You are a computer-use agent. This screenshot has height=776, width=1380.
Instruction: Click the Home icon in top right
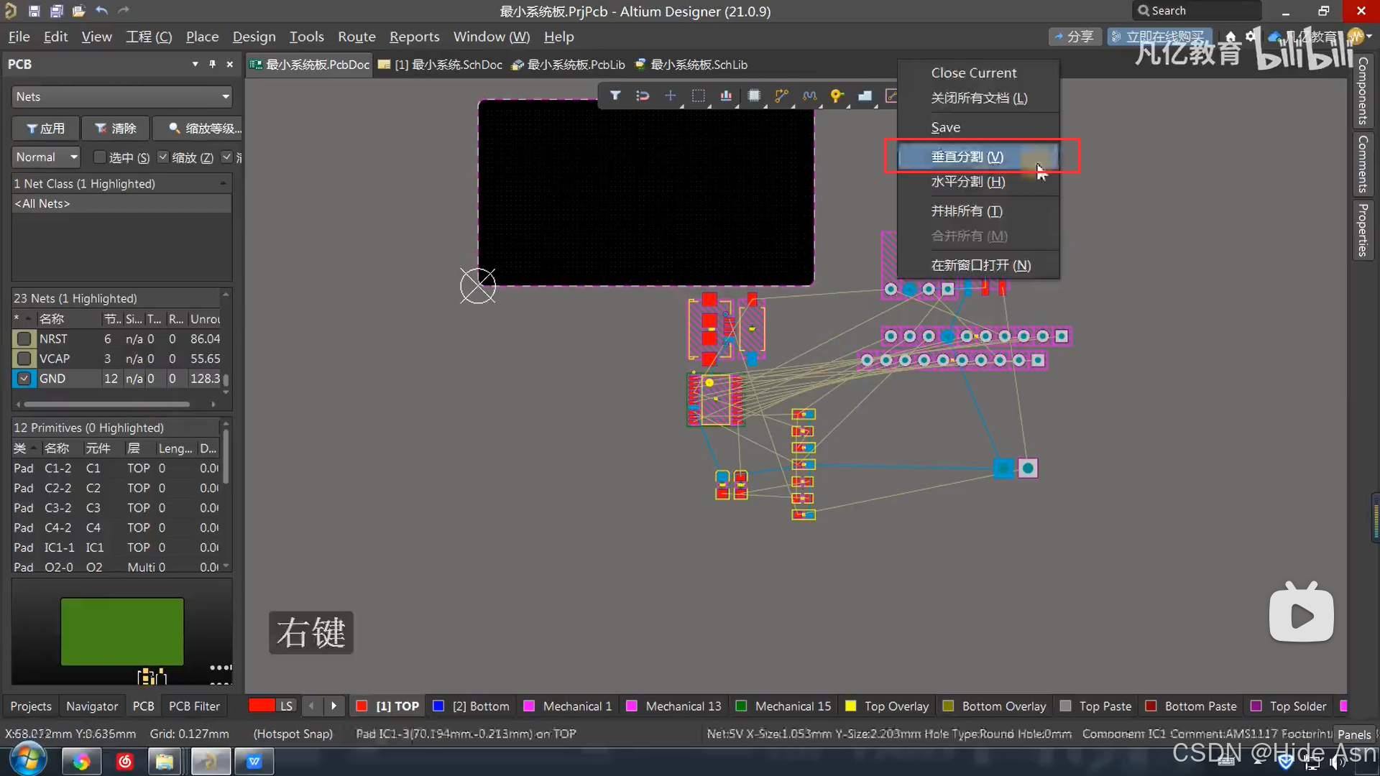pyautogui.click(x=1230, y=37)
